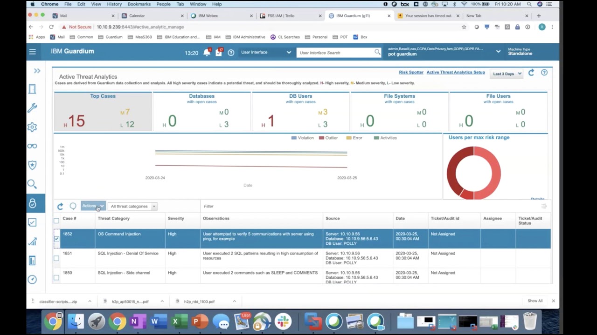The height and width of the screenshot is (335, 597).
Task: Select the DB Users tile
Action: pos(301,112)
